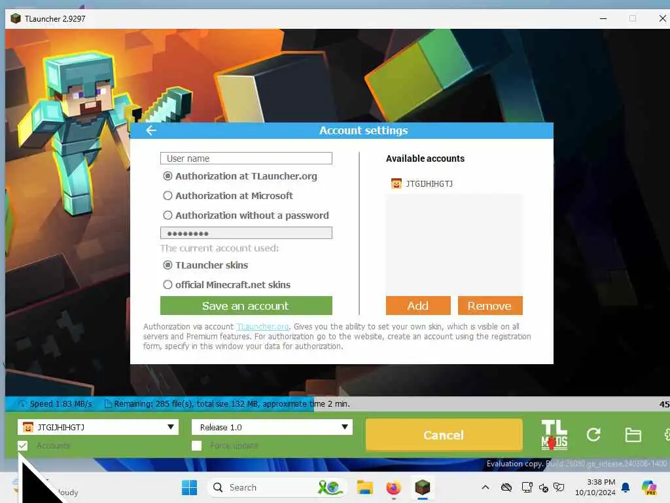This screenshot has width=670, height=503.
Task: Go back using the Account settings arrow
Action: point(151,130)
